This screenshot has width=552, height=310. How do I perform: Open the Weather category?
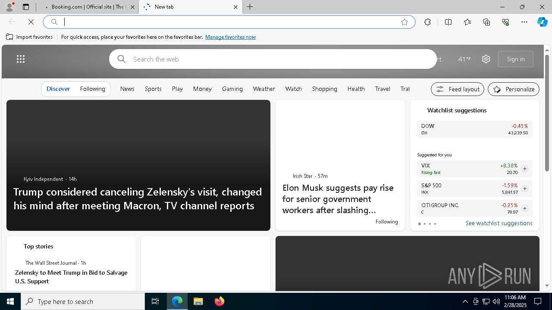(264, 89)
